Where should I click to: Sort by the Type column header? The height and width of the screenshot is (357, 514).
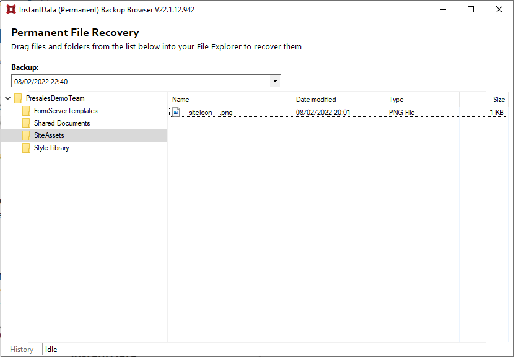(422, 100)
